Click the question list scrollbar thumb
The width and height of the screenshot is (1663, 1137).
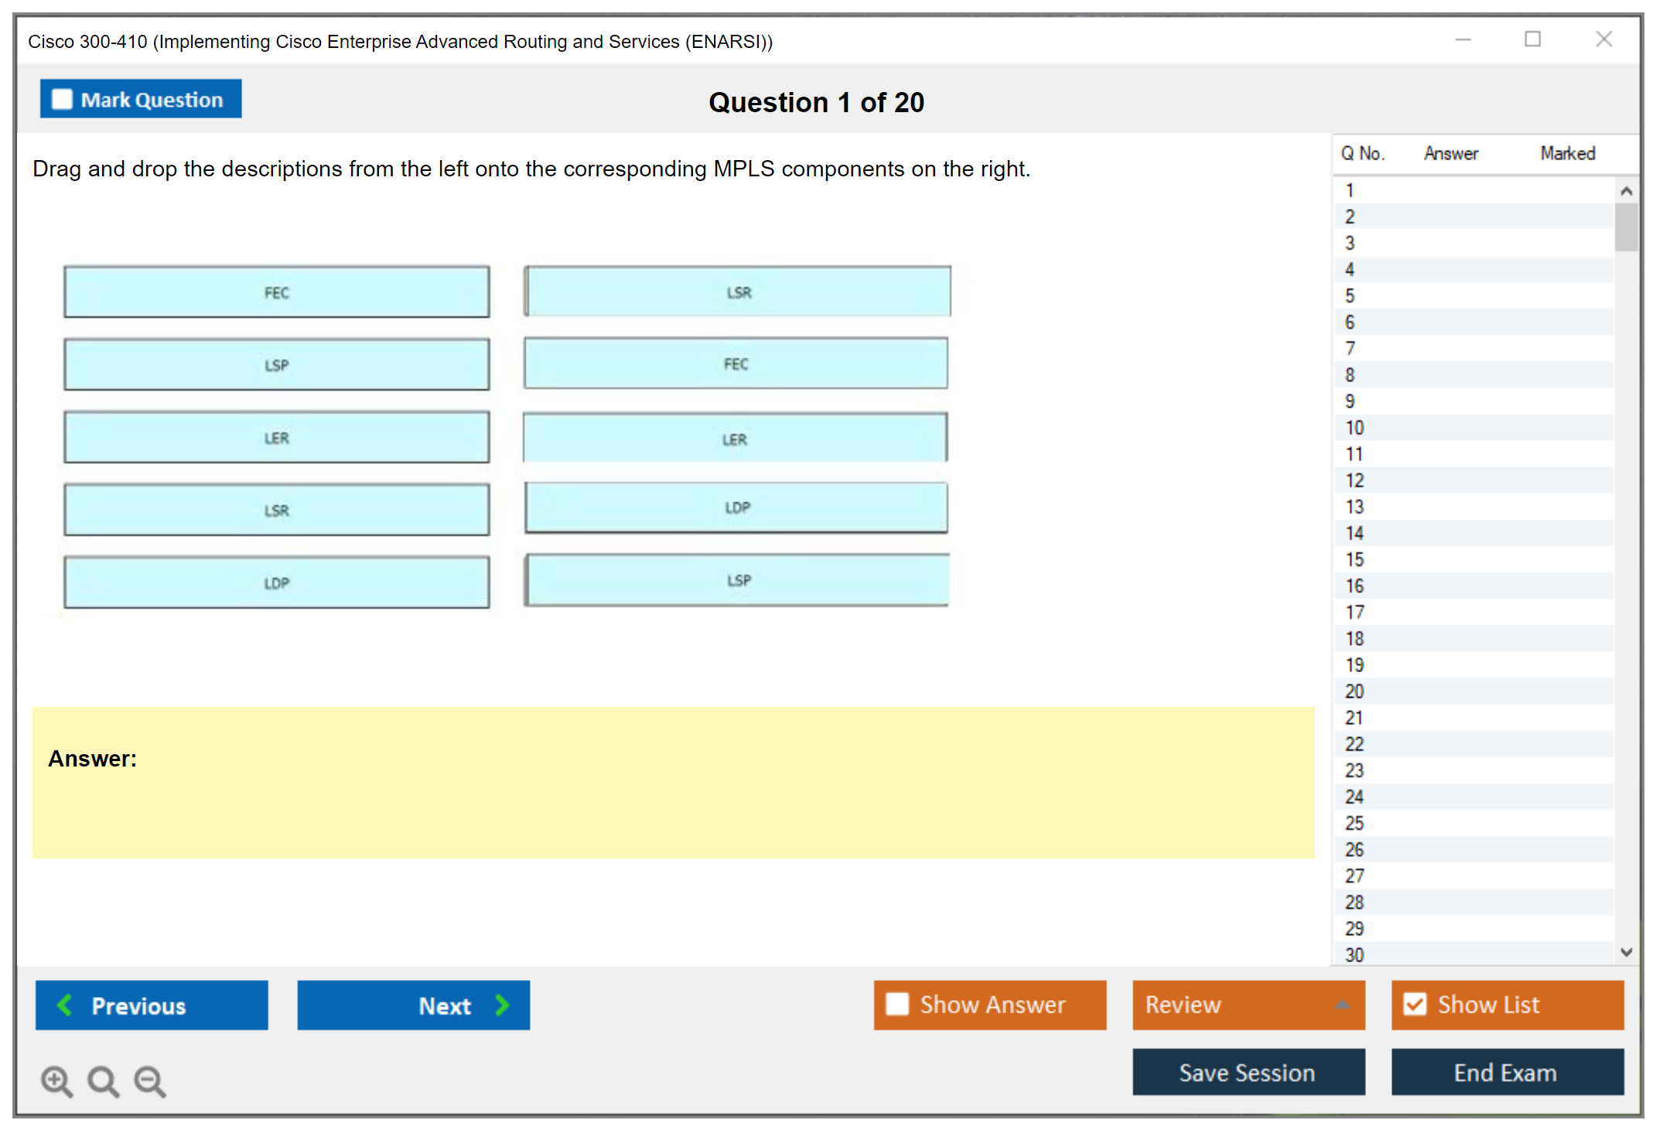1626,227
